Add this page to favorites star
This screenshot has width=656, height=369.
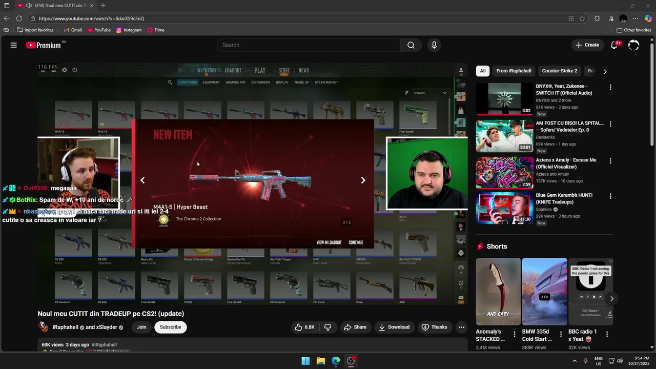tap(582, 18)
